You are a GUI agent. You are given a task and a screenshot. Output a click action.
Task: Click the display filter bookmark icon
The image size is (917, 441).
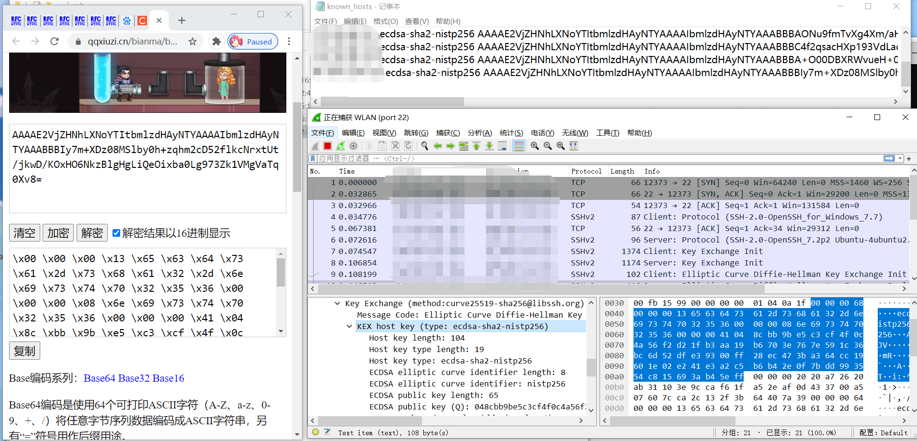point(313,158)
